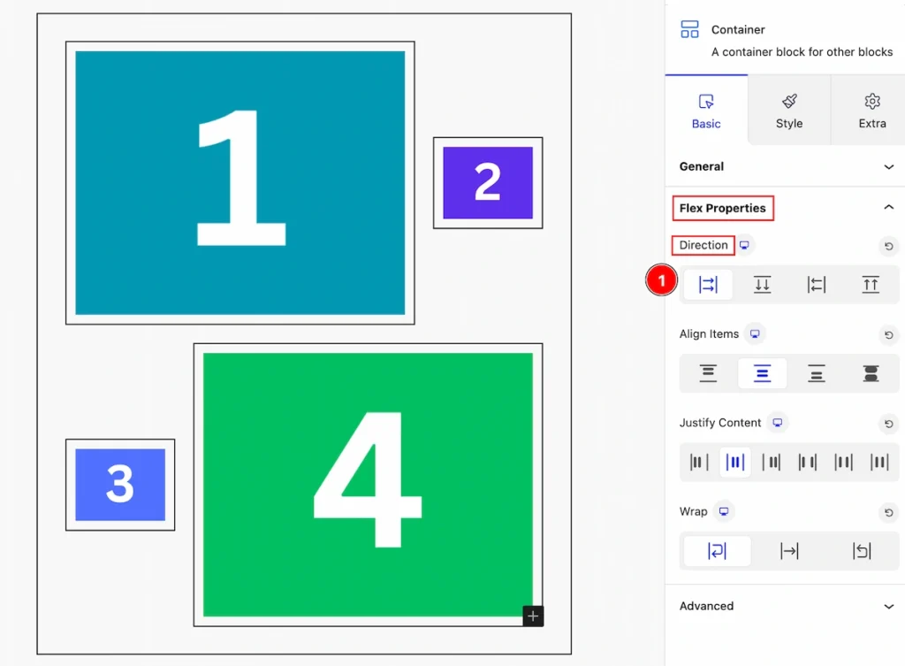
Task: Set flex direction to column
Action: coord(762,285)
